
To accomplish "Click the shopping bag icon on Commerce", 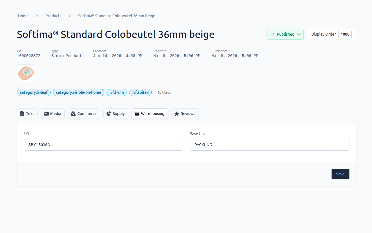I will point(73,114).
